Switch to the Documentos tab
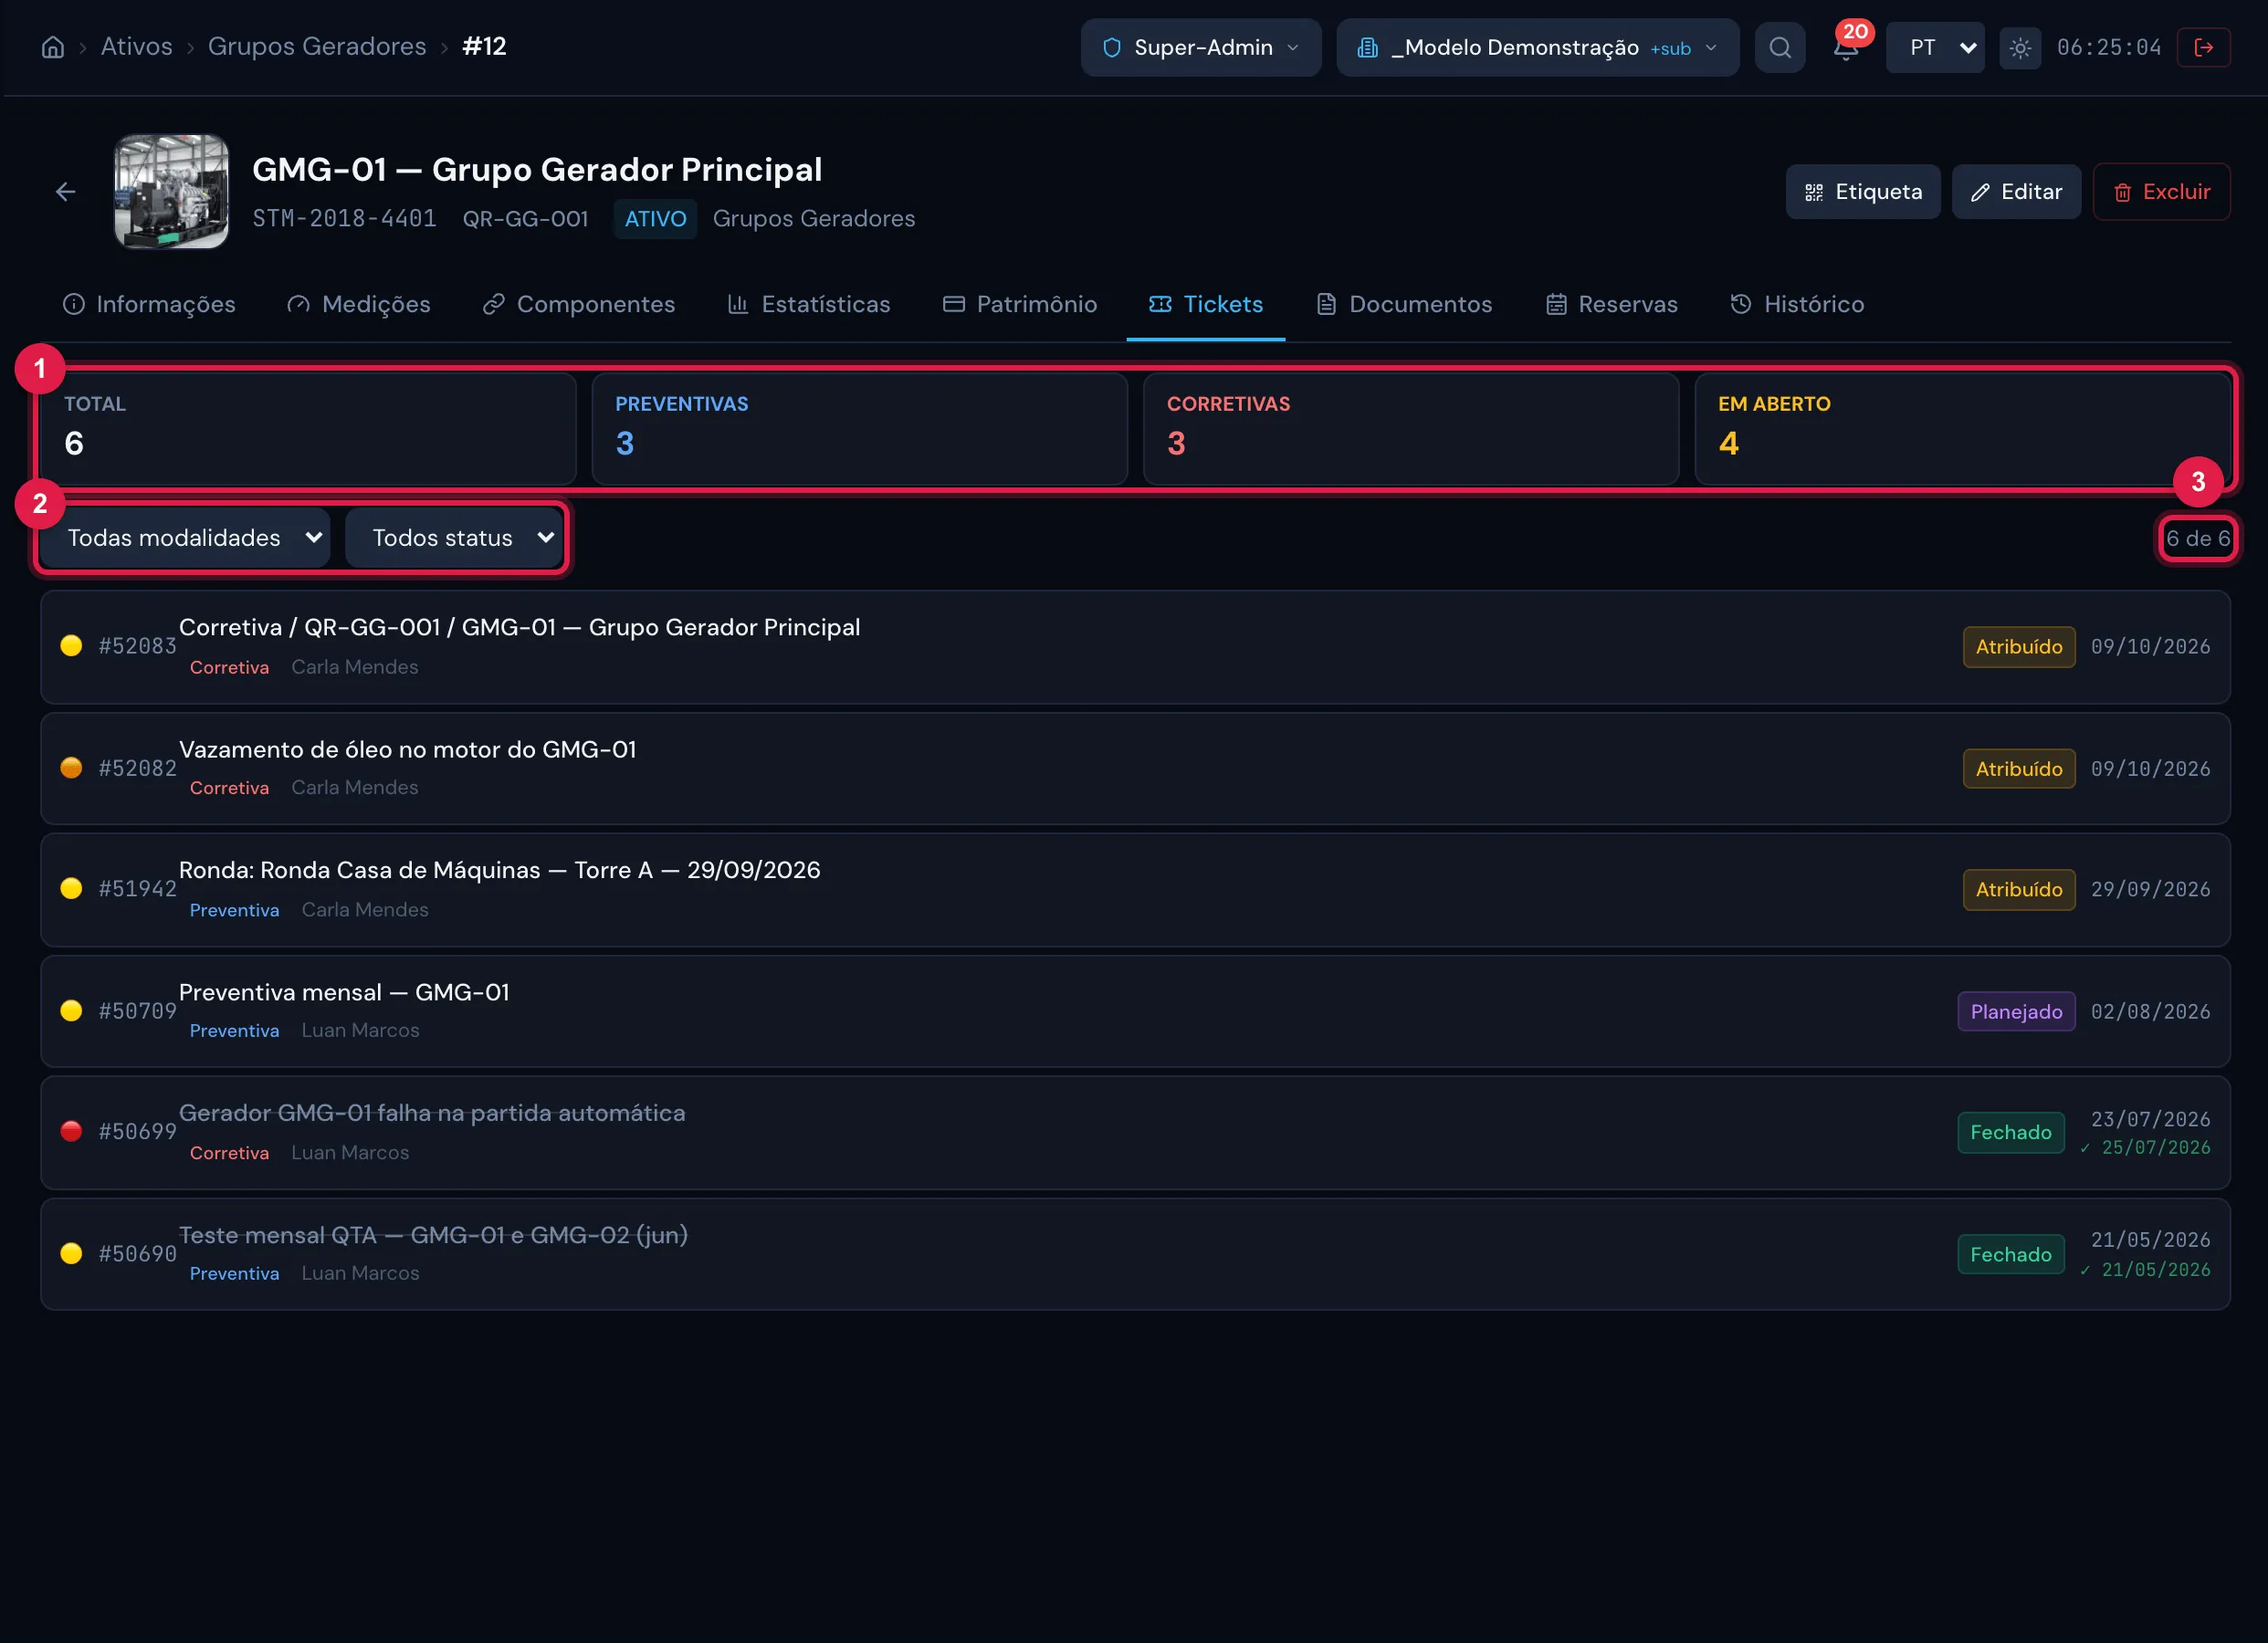Screen dimensions: 2268x1643 1404,304
